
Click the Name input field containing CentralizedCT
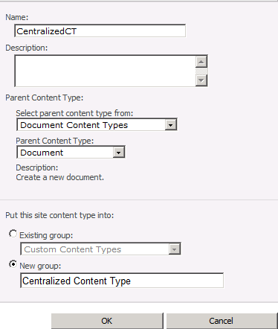100,31
